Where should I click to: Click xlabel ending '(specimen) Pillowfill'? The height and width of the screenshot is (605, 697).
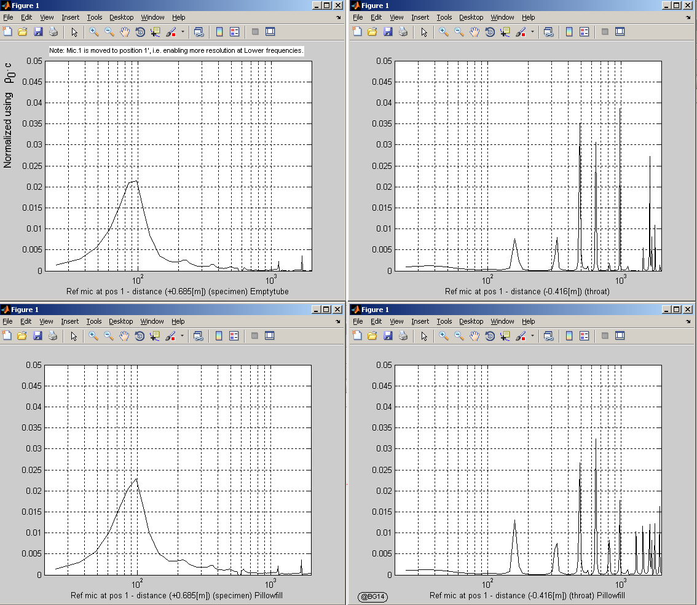pos(176,595)
